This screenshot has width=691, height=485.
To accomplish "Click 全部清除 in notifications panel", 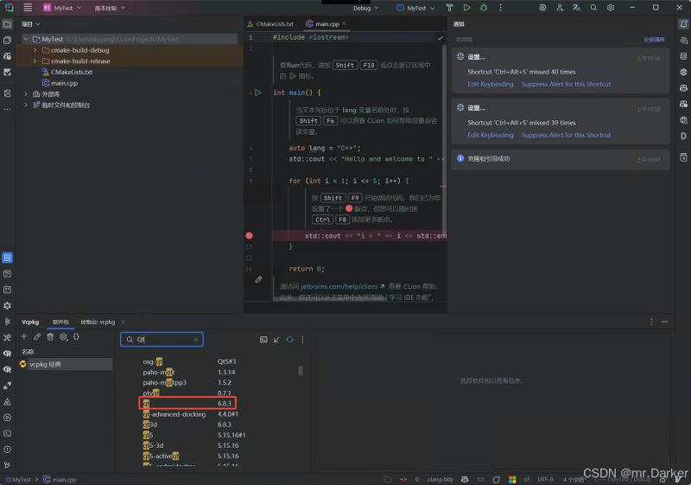I will point(654,40).
